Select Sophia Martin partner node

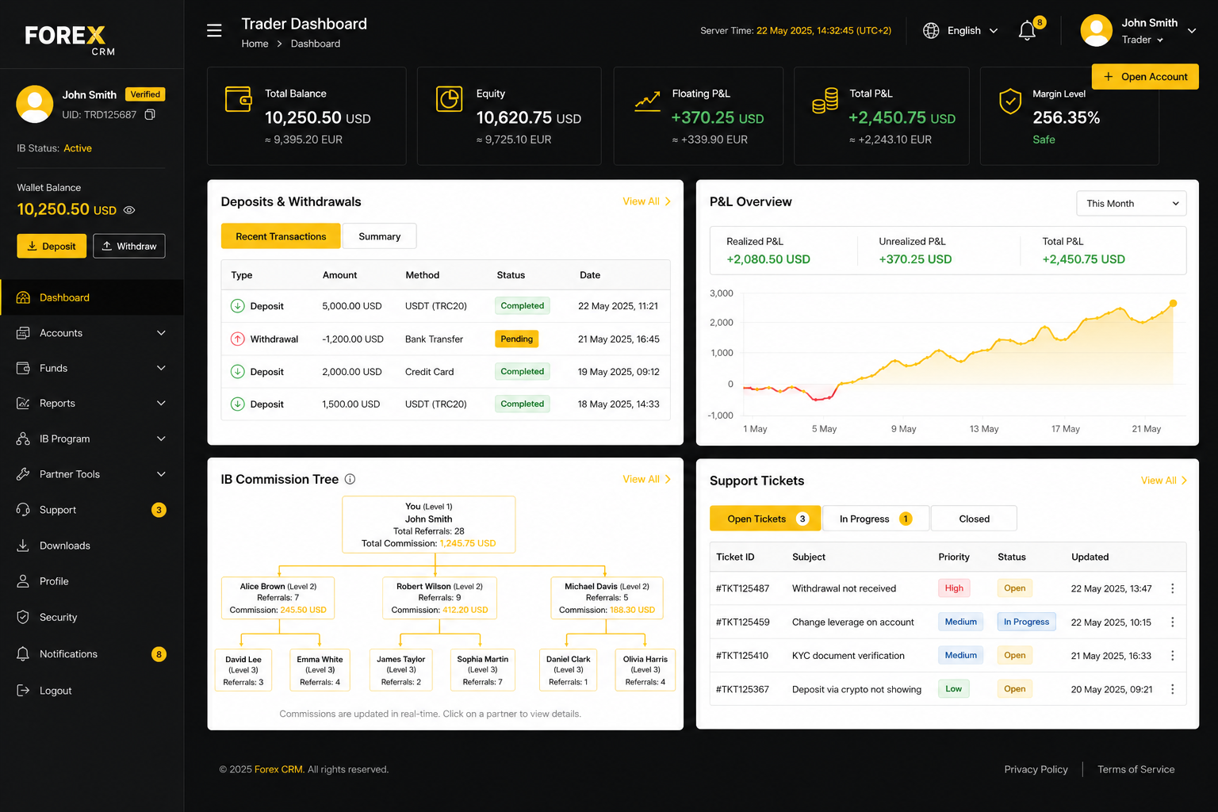click(x=482, y=670)
